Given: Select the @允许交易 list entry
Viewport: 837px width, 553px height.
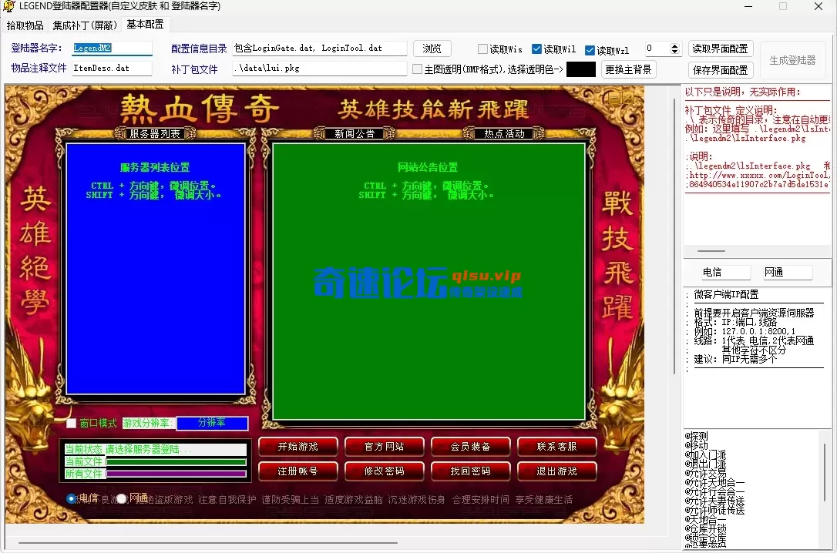Looking at the screenshot, I should (x=706, y=473).
